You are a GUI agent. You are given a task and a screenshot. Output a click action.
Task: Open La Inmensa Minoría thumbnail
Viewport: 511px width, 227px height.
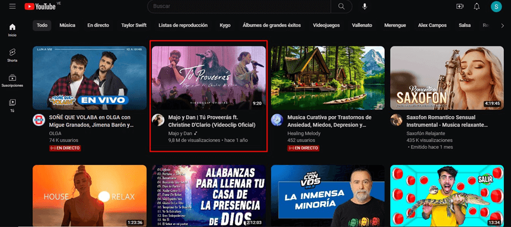tap(328, 196)
